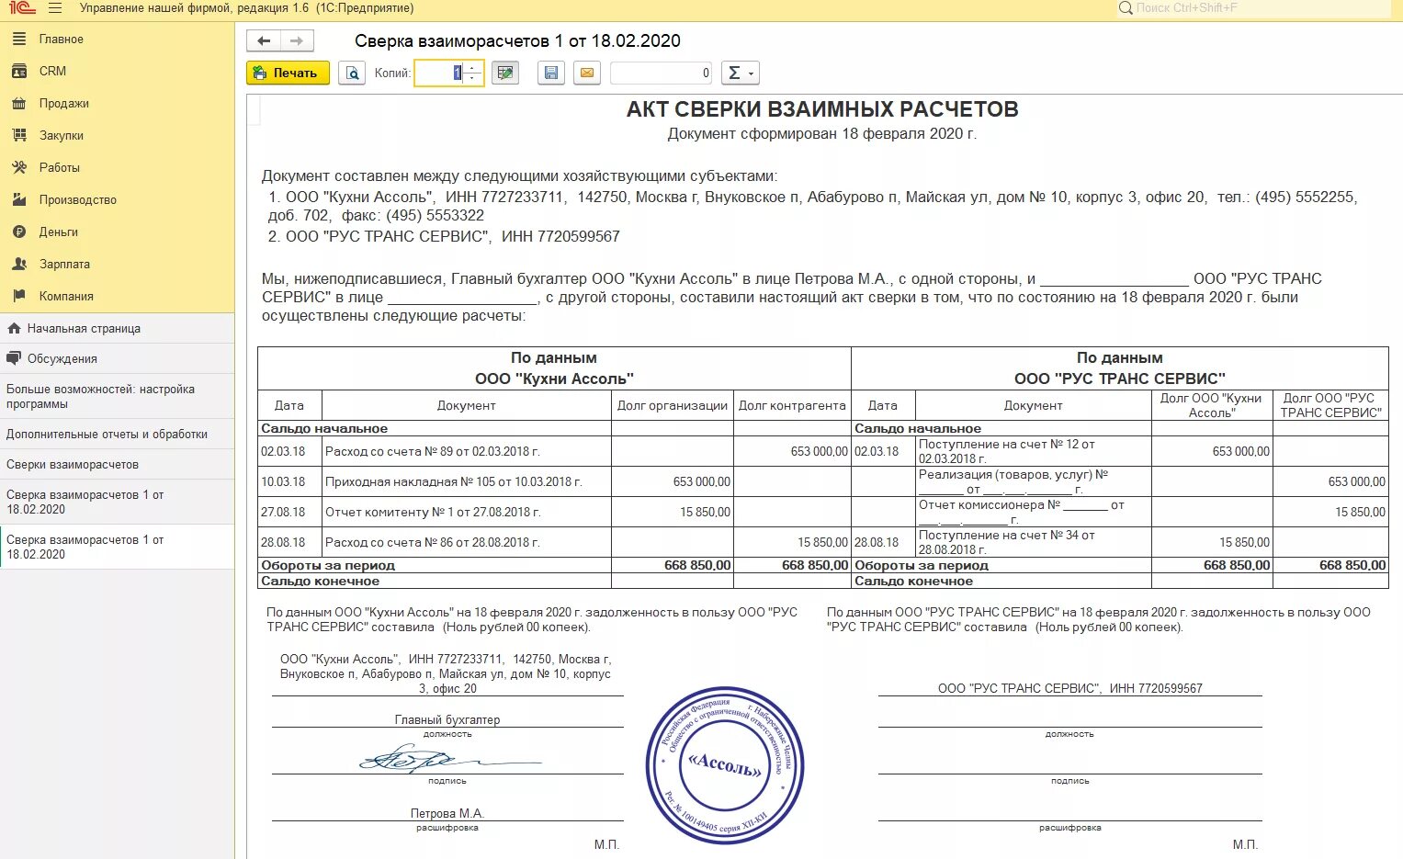
Task: Click left Обороты за период row label
Action: [328, 565]
